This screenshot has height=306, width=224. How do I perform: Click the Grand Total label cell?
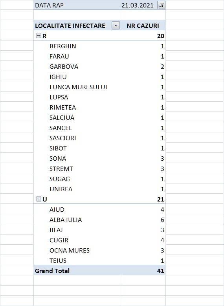point(52,271)
